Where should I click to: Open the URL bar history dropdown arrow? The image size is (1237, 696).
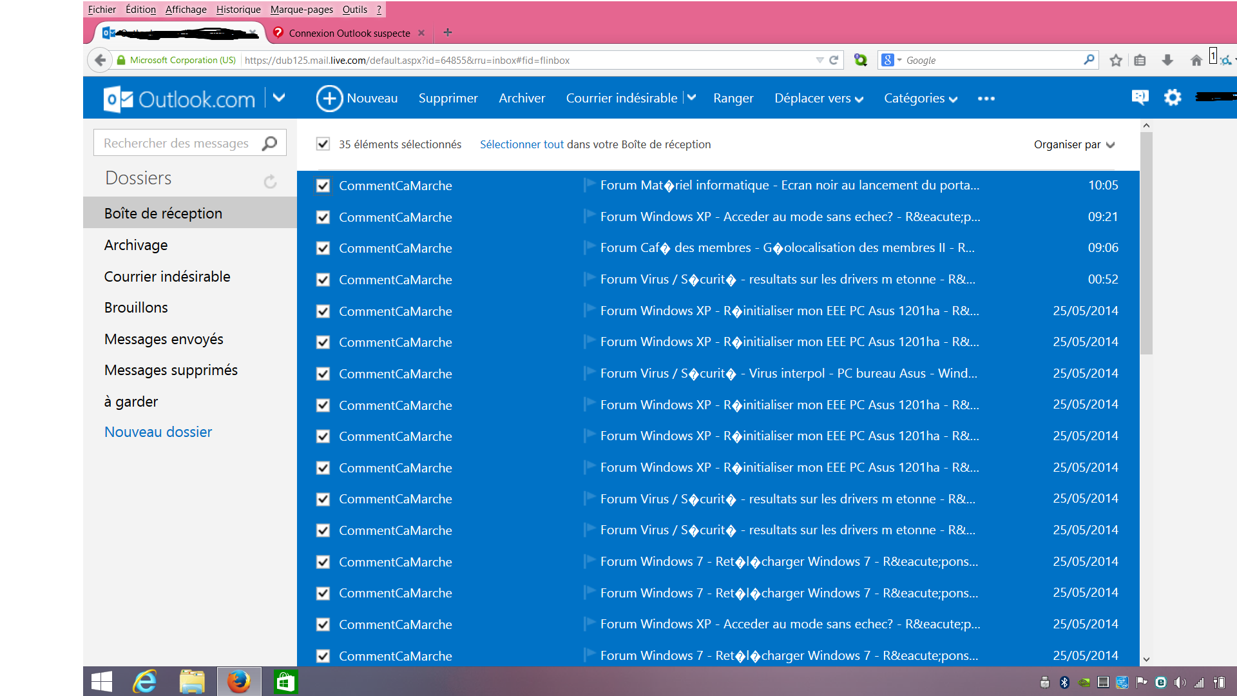click(820, 60)
